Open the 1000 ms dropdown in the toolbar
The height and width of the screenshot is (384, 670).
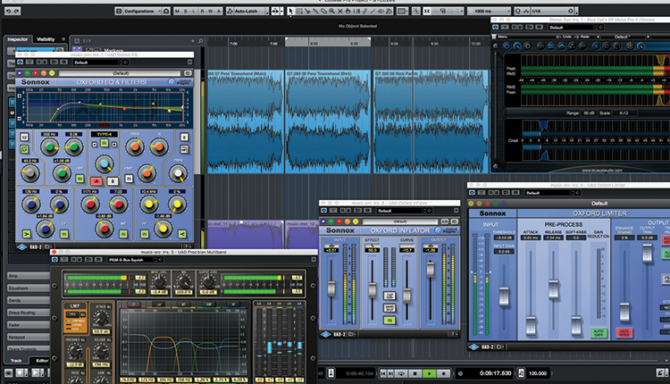click(x=489, y=11)
